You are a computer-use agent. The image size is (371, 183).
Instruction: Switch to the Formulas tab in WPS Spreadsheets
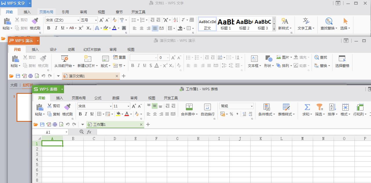(98, 98)
